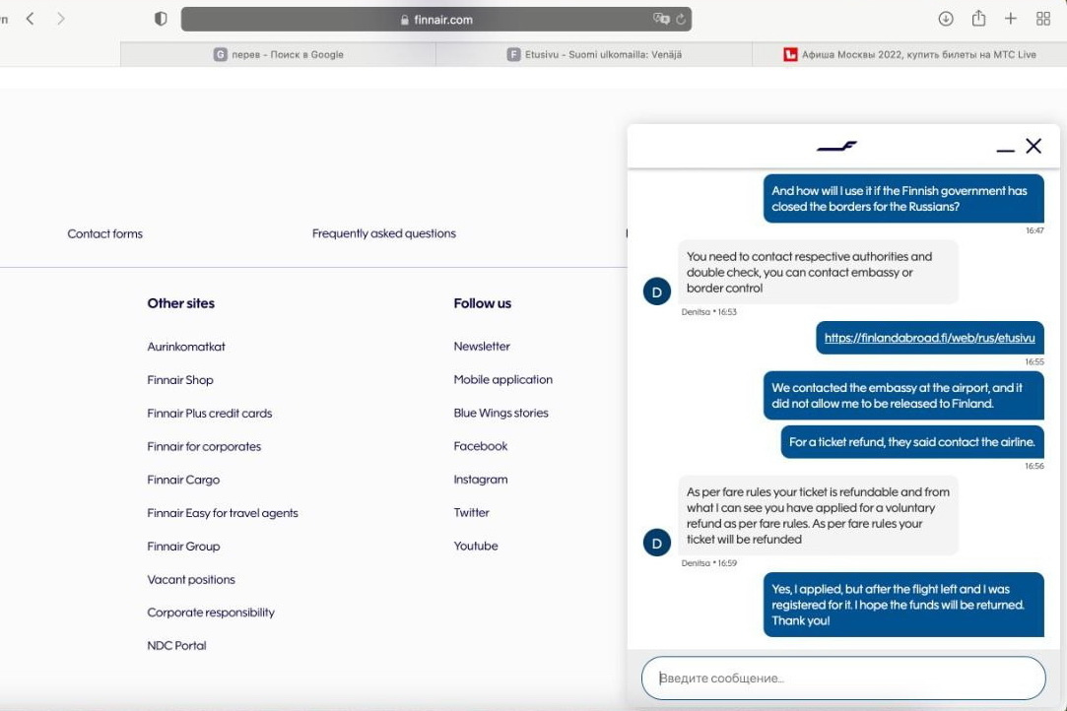This screenshot has width=1067, height=711.
Task: Click the Share icon in Safari toolbar
Action: [978, 19]
